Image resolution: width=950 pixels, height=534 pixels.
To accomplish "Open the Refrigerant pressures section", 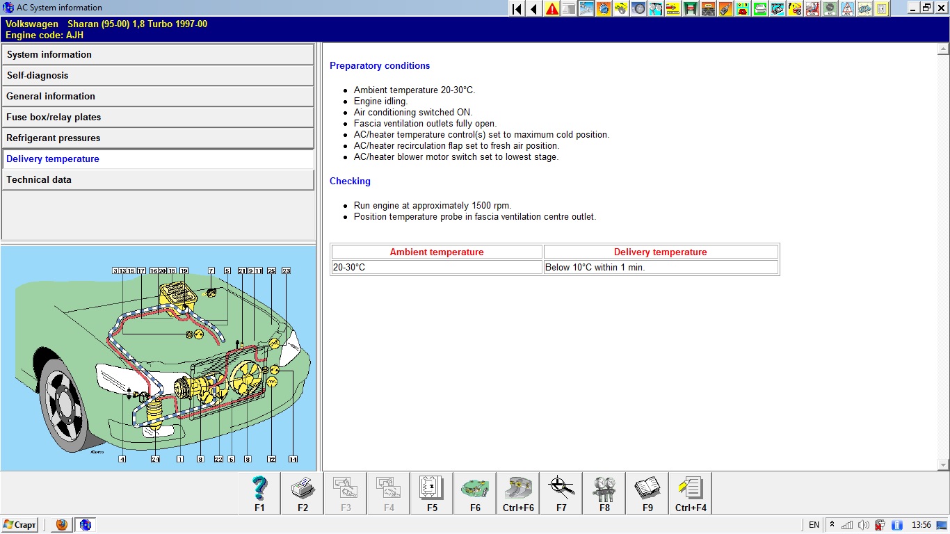I will 158,138.
